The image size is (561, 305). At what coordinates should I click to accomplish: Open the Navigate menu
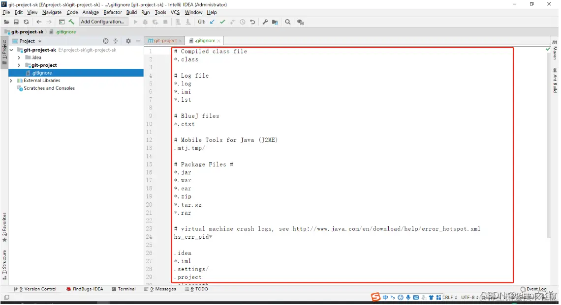click(52, 12)
